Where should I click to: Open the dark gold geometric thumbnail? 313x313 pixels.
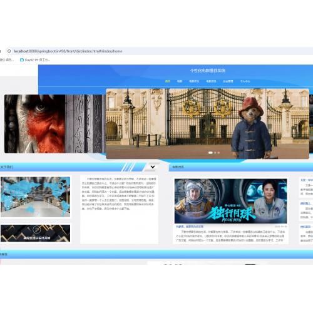(35, 233)
